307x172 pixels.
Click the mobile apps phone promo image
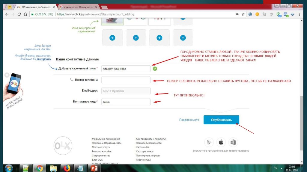(x=13, y=87)
